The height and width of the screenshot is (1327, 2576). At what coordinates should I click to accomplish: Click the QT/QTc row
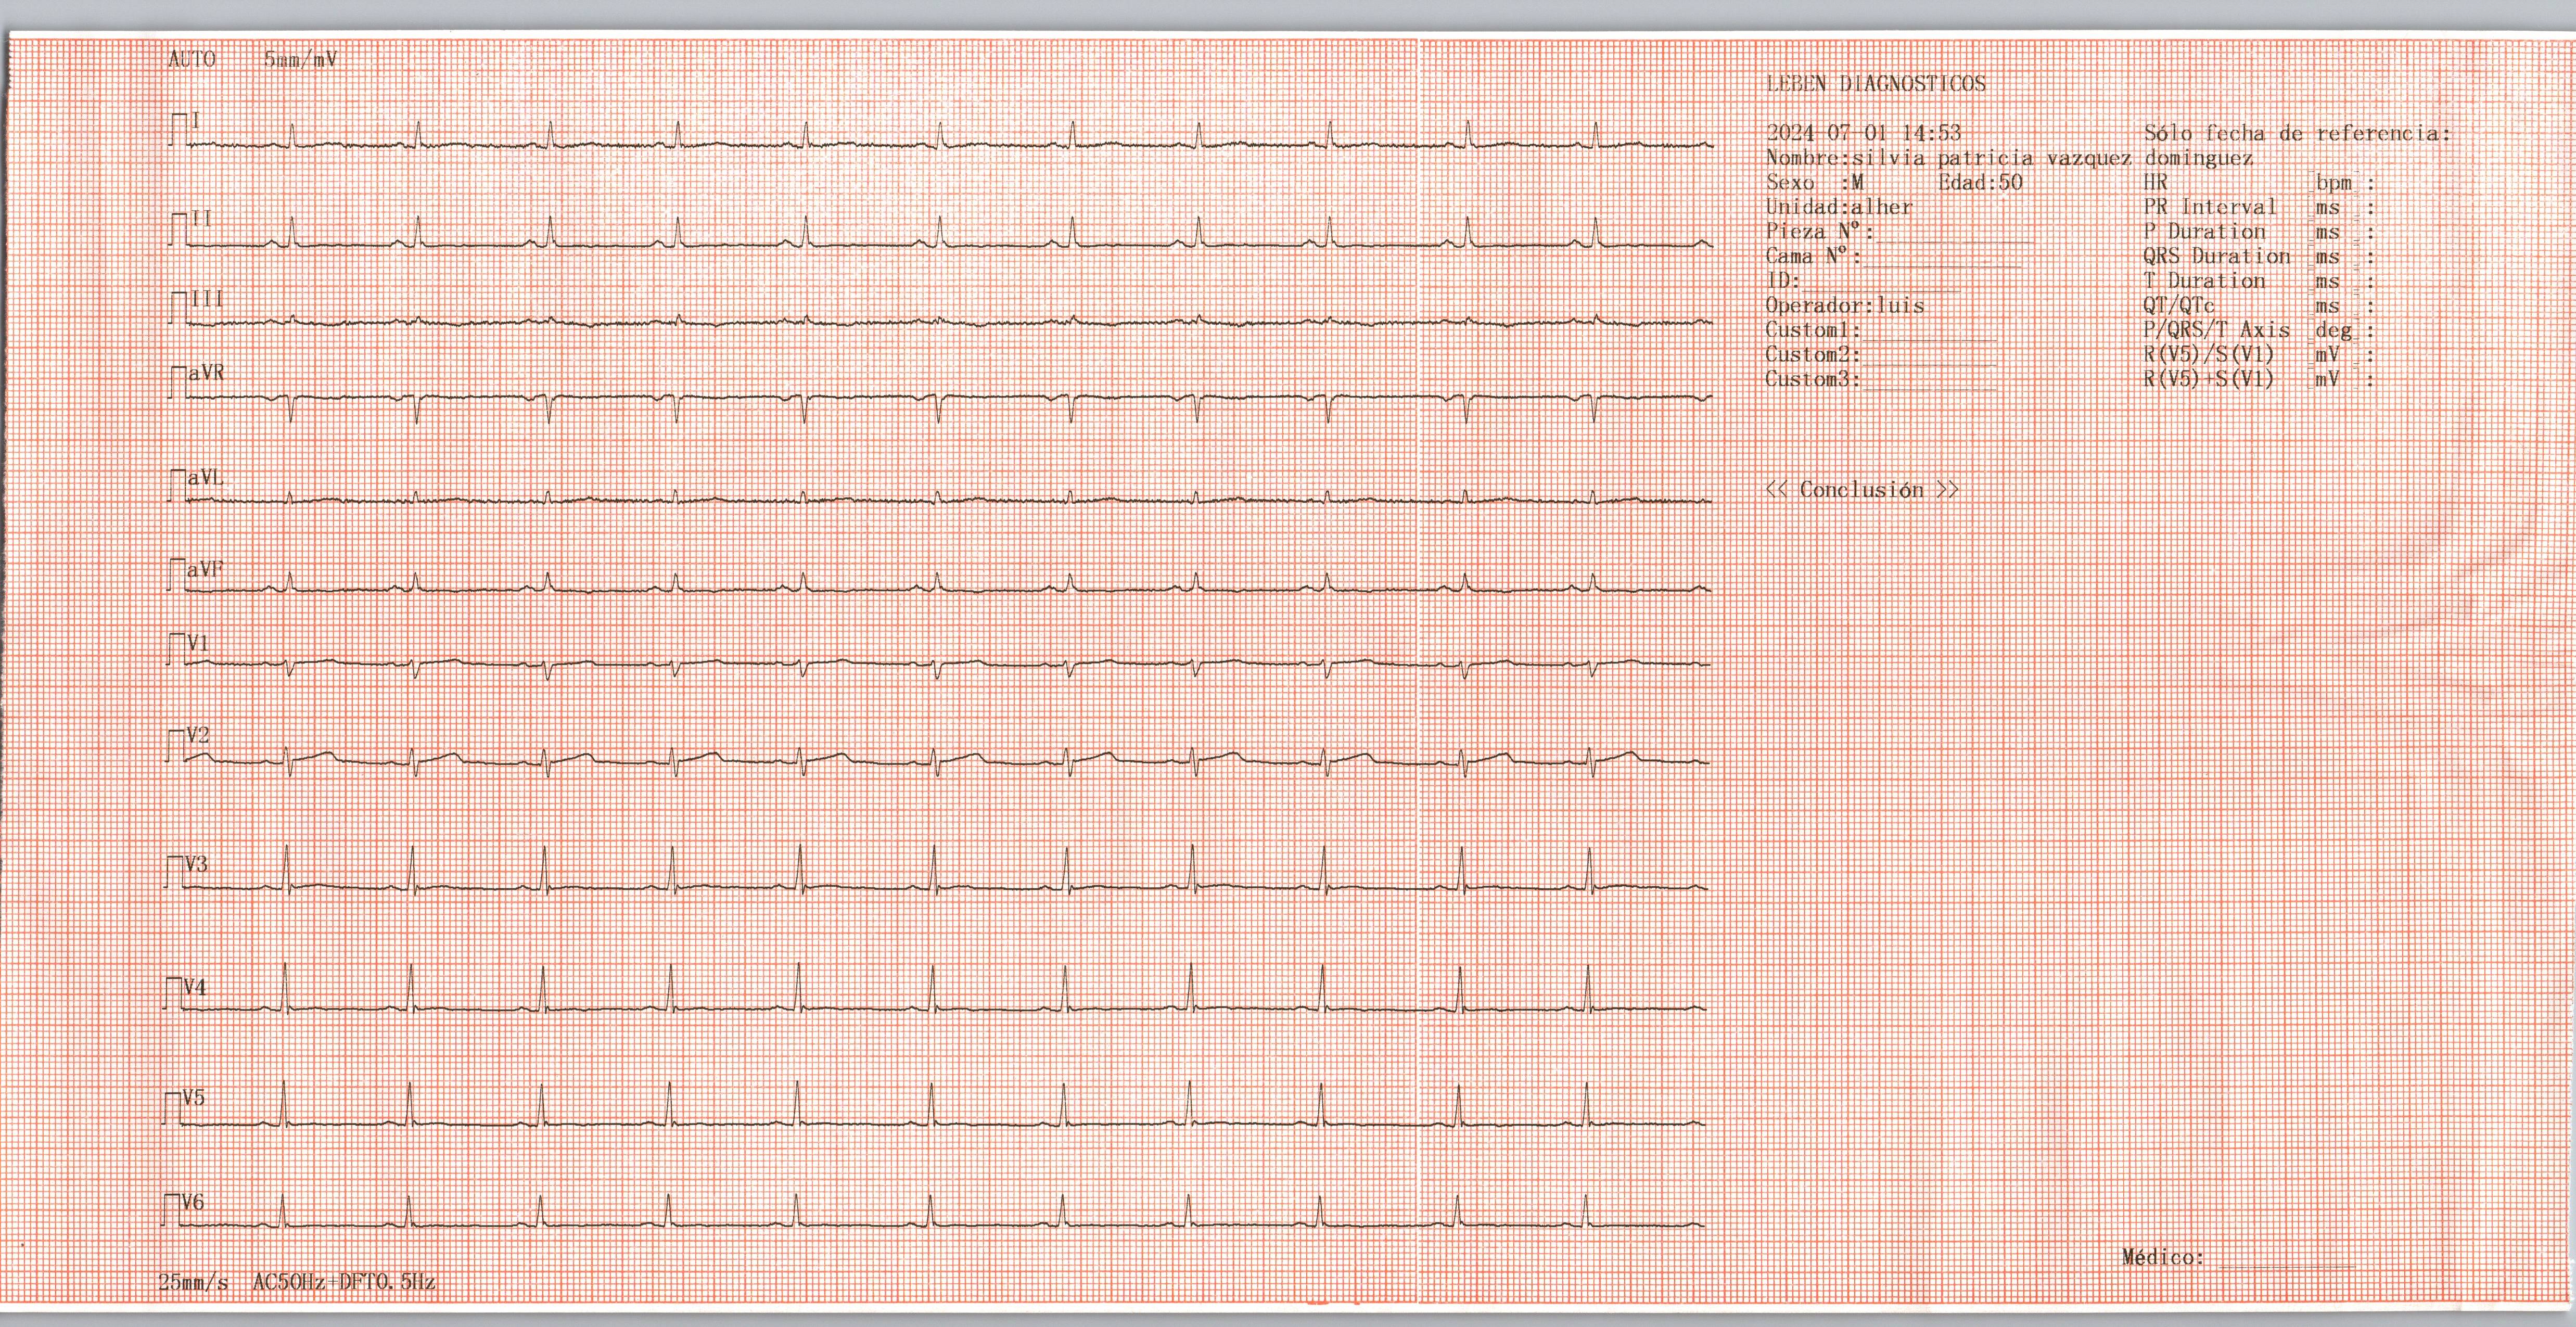(x=2259, y=305)
